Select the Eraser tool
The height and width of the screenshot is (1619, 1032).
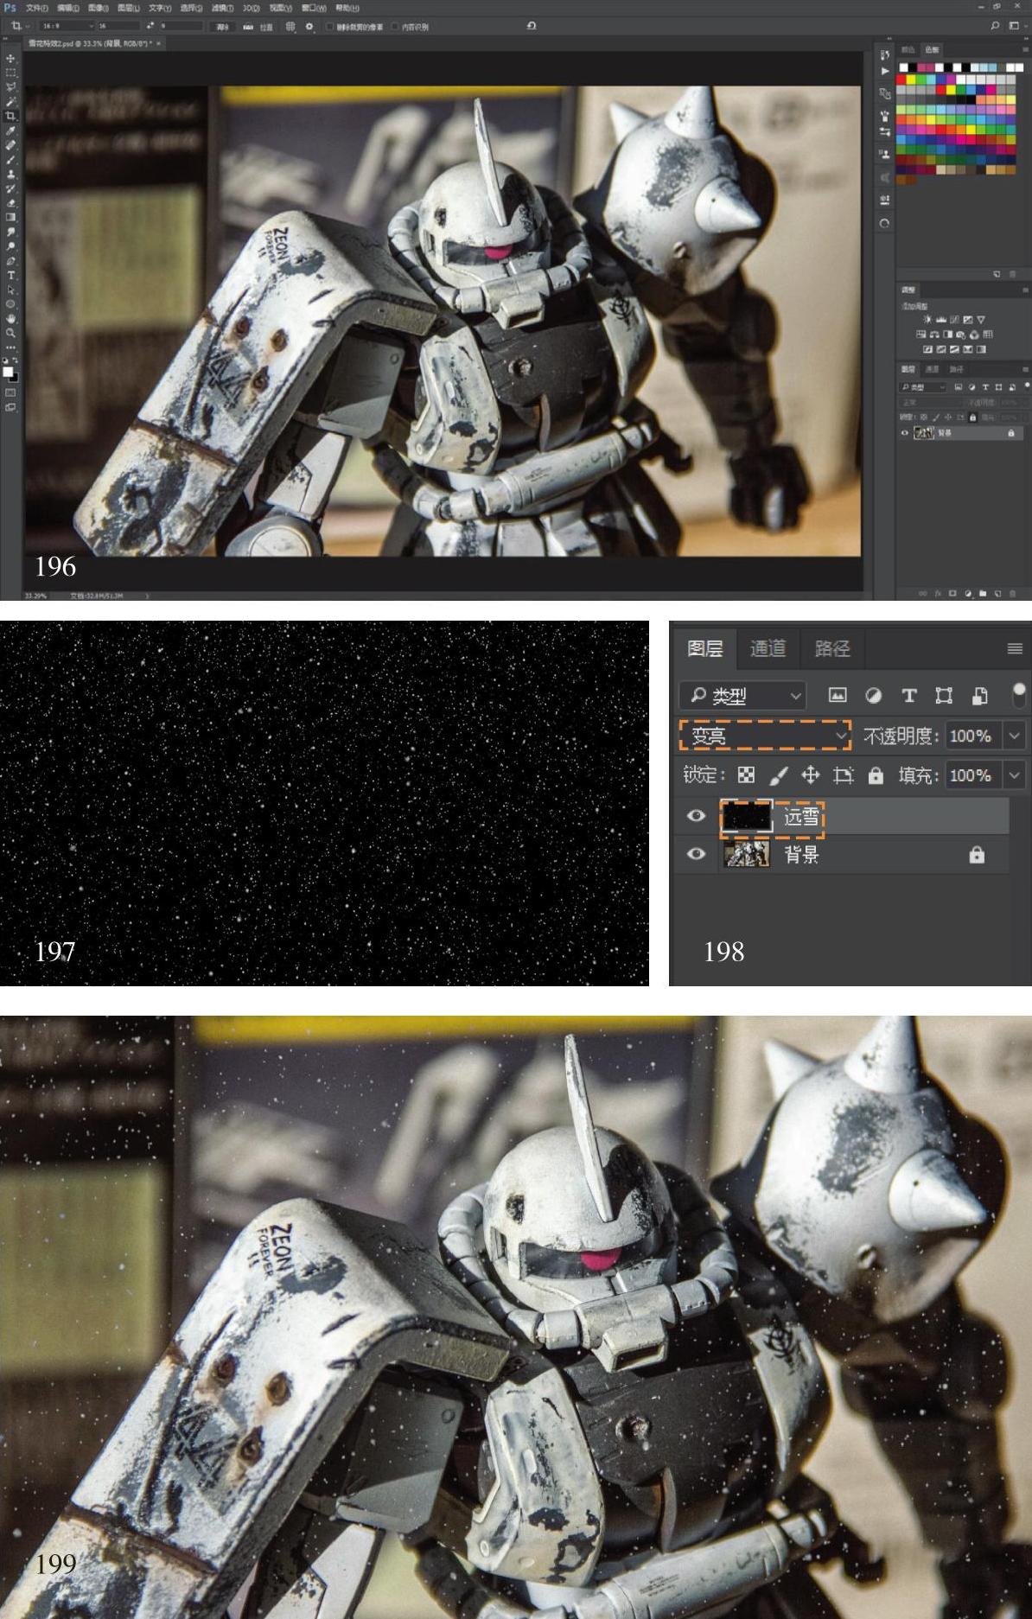[10, 203]
